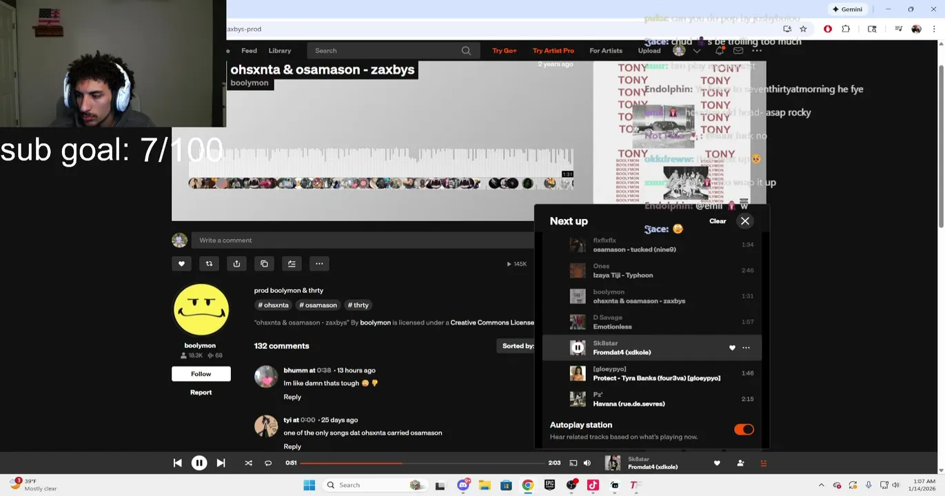Image resolution: width=945 pixels, height=496 pixels.
Task: Open the Upload page
Action: coord(649,51)
